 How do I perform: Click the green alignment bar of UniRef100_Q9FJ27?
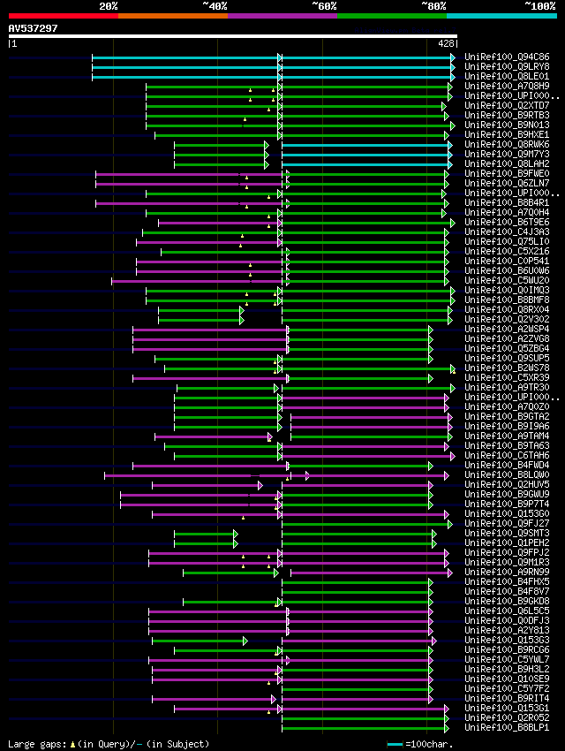[x=366, y=525]
